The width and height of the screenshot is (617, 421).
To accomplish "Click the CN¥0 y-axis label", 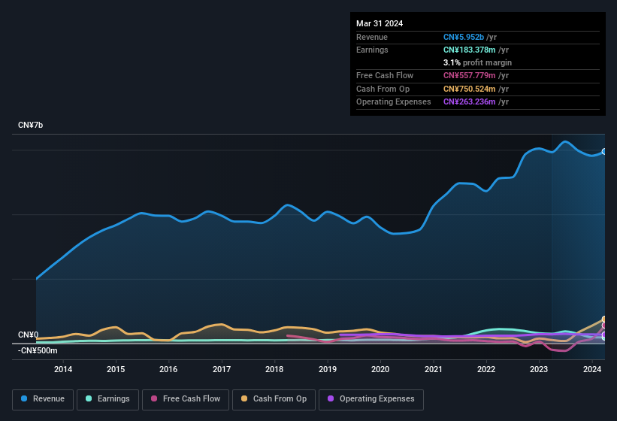I will pos(29,335).
